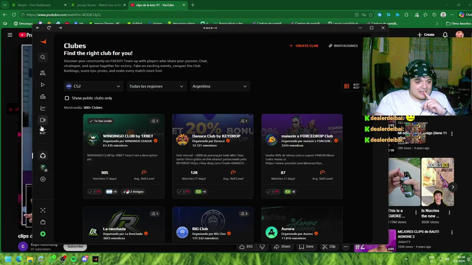Click the YouTube Clip button
472x265 pixels.
329,246
